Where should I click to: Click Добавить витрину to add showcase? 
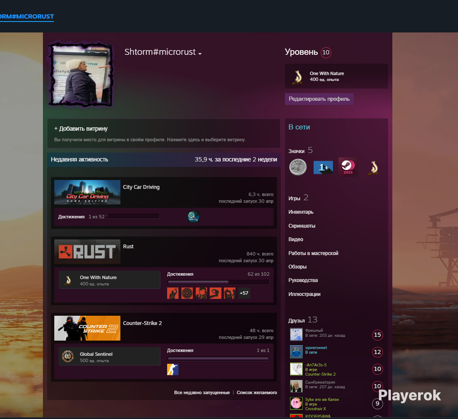[81, 129]
